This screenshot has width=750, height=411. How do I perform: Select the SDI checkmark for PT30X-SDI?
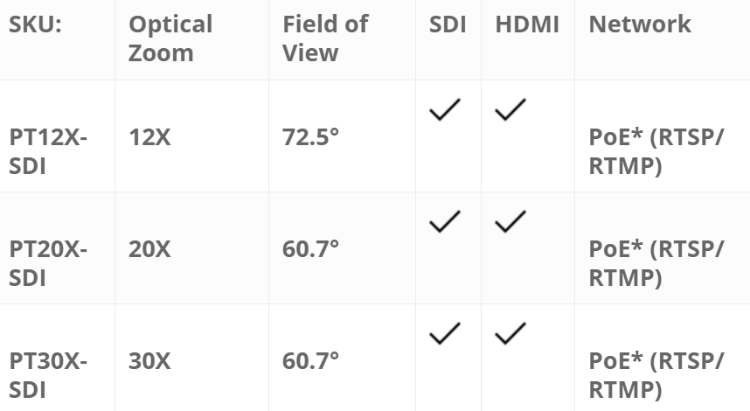[445, 333]
